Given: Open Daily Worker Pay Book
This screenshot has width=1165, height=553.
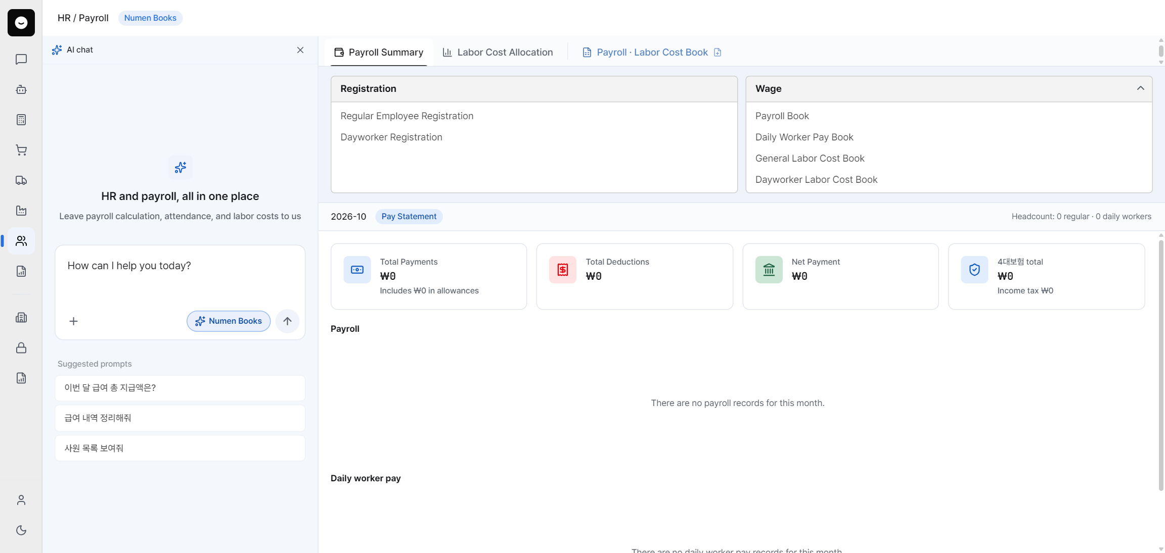Looking at the screenshot, I should click(804, 137).
